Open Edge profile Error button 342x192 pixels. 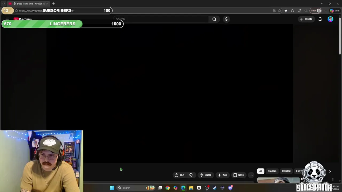pos(316,11)
